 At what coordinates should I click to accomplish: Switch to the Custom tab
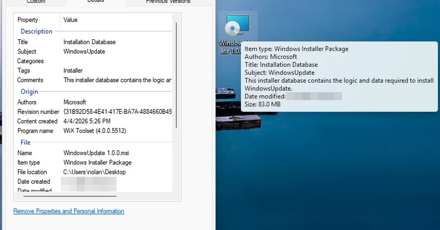36,2
